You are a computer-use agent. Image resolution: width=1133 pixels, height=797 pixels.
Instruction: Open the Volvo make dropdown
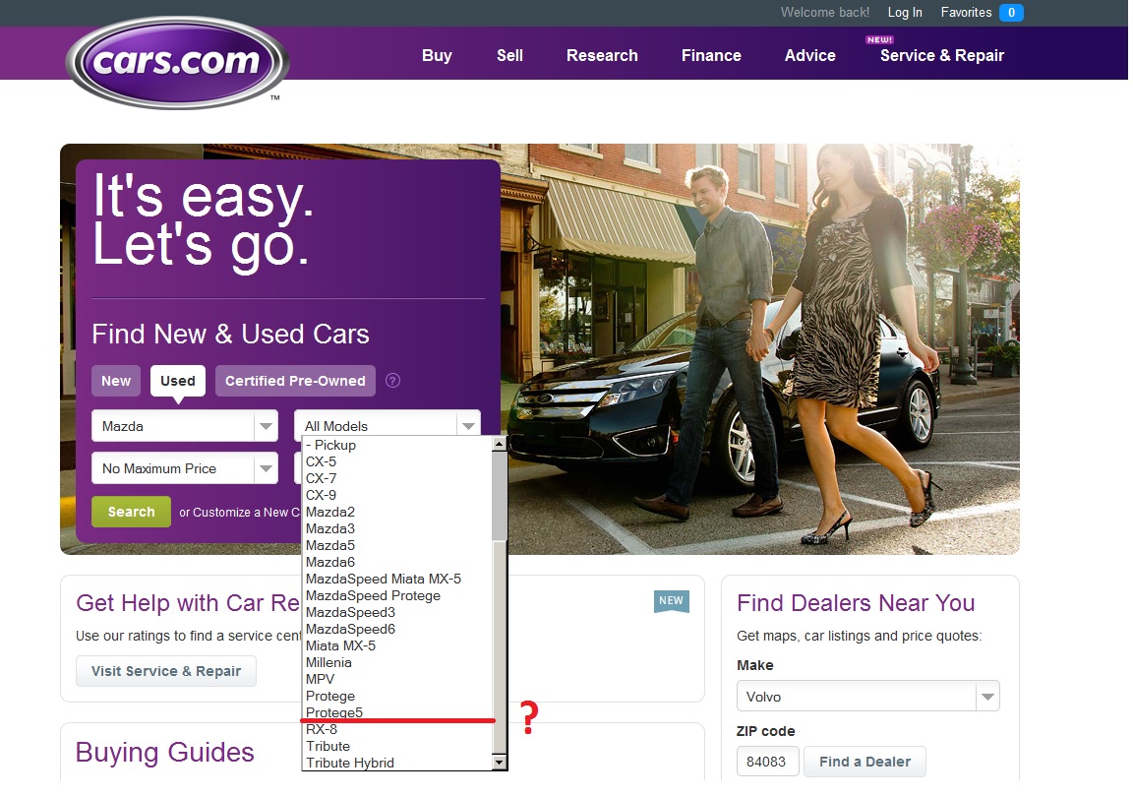click(x=867, y=697)
